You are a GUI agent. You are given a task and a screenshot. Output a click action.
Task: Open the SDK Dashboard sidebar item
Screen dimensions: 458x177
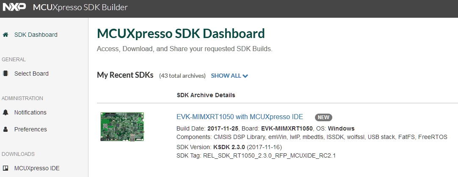click(x=36, y=35)
